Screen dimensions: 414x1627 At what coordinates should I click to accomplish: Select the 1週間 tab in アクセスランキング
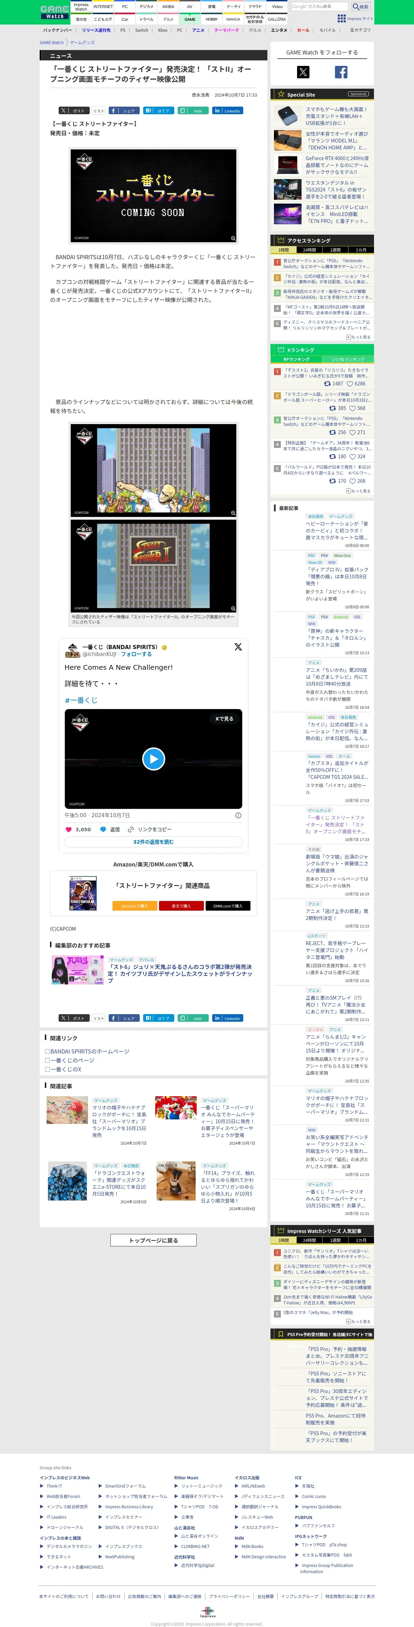pyautogui.click(x=335, y=250)
